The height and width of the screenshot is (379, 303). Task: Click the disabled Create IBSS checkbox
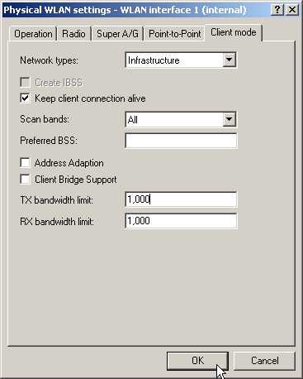coord(25,82)
